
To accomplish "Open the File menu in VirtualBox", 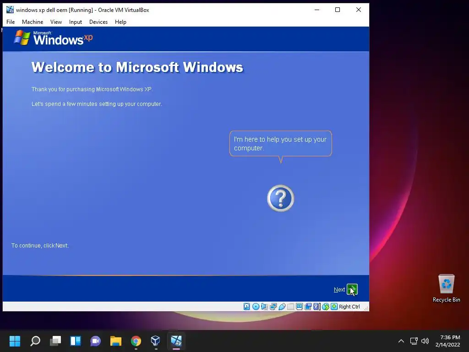I will click(x=11, y=22).
